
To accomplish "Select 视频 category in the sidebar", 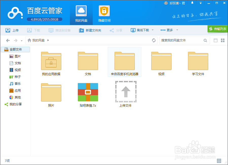I will point(15,70).
